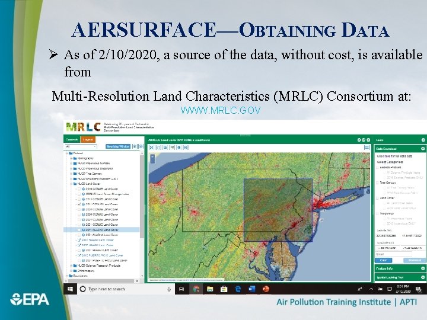Click the Email input field
Image resolution: width=427 pixels, height=320 pixels.
coord(394,254)
